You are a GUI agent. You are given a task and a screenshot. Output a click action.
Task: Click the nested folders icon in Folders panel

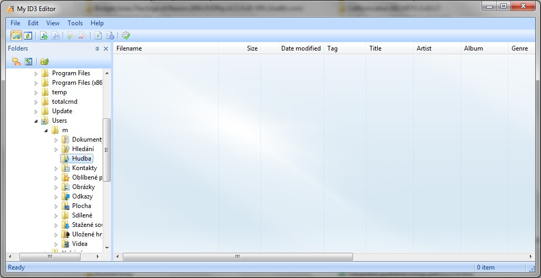[16, 62]
